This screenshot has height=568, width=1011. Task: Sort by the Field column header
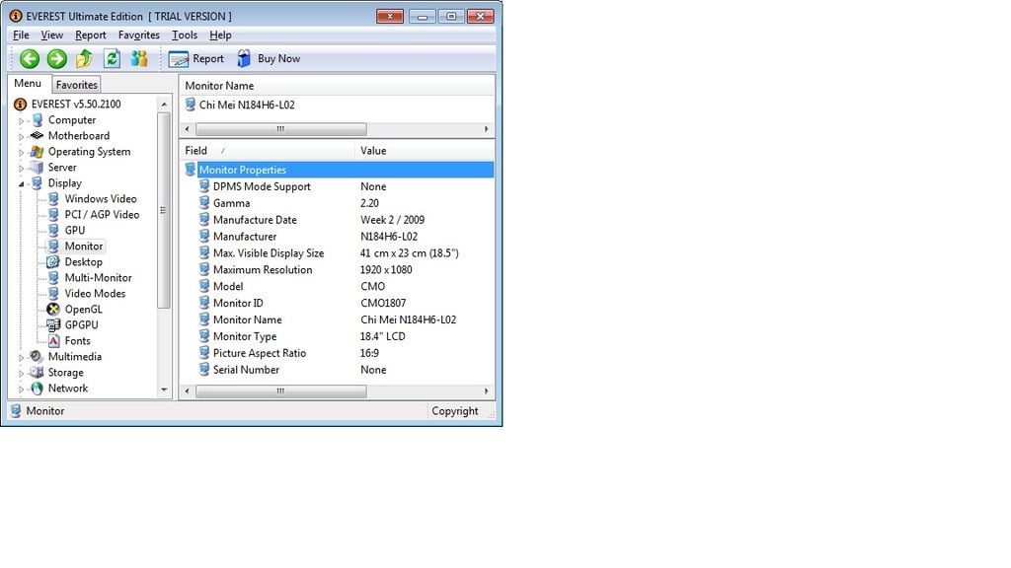267,151
